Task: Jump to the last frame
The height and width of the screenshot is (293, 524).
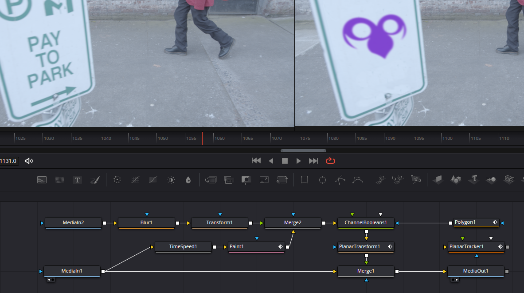Action: [x=313, y=161]
